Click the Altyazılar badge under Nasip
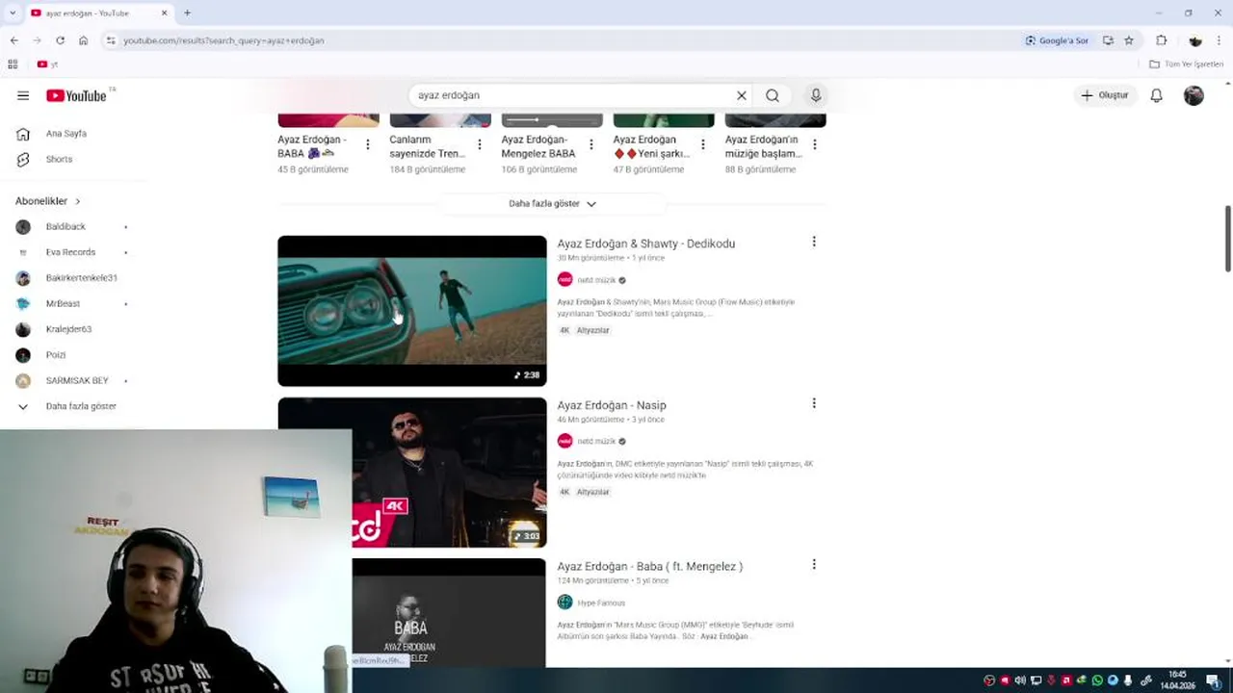Image resolution: width=1233 pixels, height=693 pixels. [x=592, y=492]
